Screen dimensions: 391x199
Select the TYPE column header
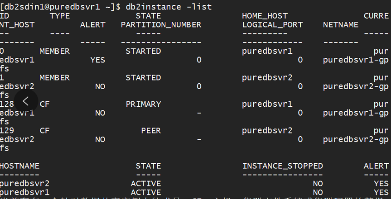click(59, 16)
